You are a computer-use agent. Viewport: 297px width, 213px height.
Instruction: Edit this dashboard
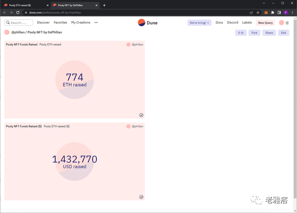[284, 33]
